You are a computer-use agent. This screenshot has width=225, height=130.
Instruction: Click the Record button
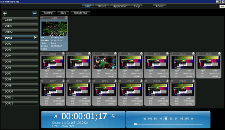tap(48, 13)
